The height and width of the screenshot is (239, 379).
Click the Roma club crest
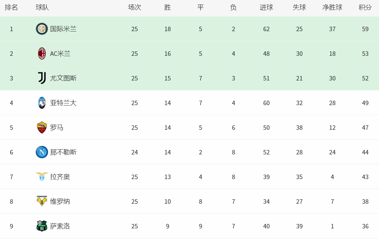tap(42, 128)
